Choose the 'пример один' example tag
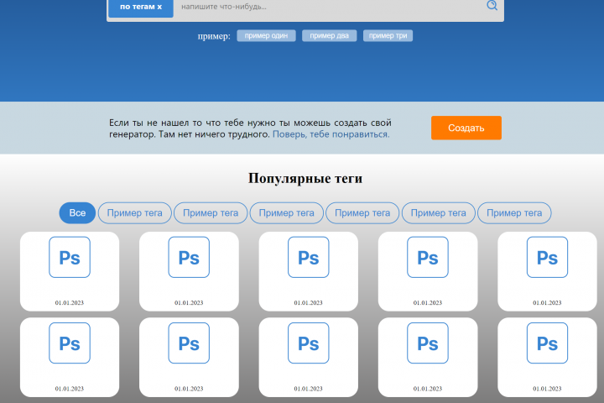 tap(266, 36)
